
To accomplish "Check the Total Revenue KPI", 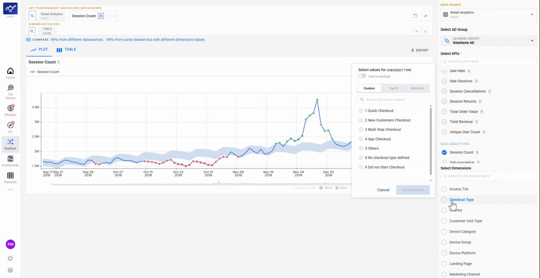I will point(444,122).
